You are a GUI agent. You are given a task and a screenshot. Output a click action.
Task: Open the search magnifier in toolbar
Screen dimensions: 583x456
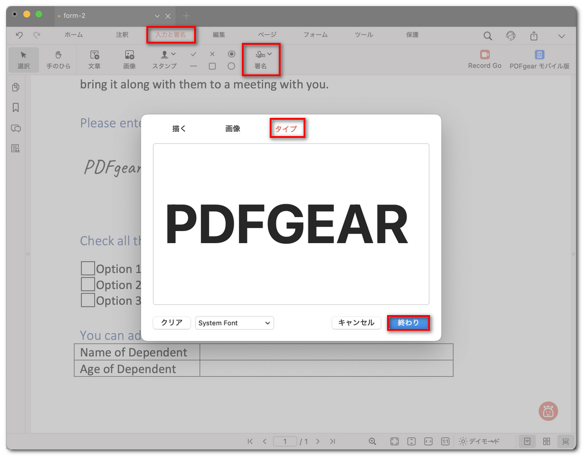click(487, 36)
